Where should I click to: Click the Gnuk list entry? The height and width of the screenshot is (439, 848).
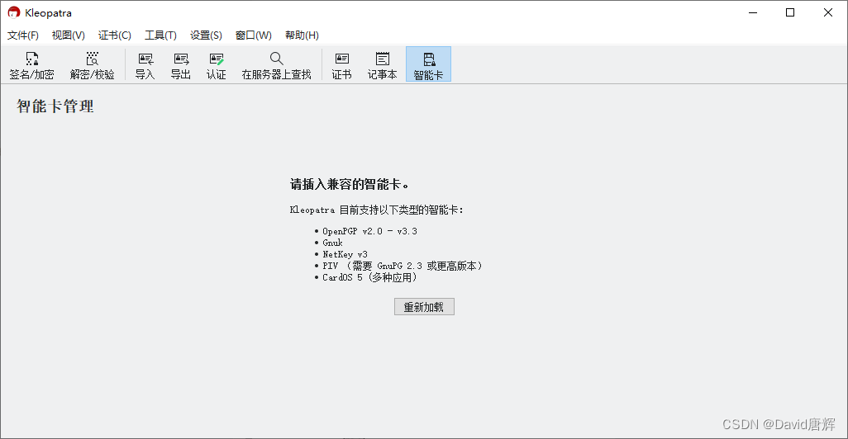(332, 243)
